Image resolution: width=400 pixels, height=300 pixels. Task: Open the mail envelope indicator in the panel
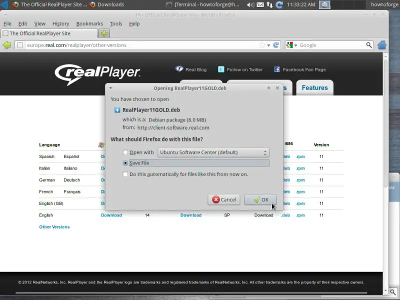pos(260,4)
